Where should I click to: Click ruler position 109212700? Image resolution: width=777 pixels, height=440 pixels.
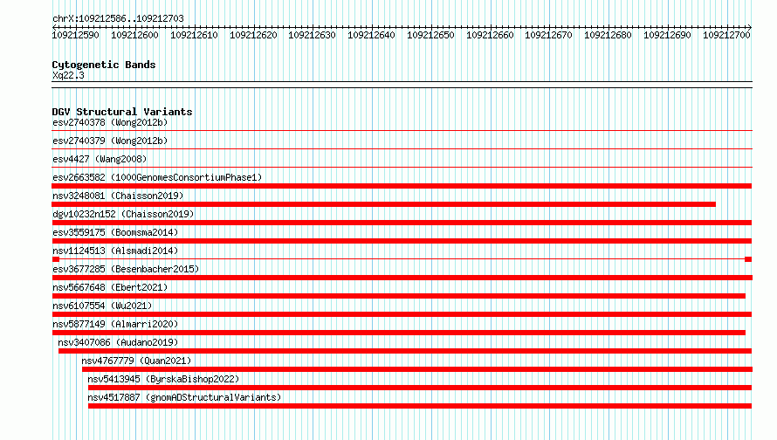point(726,35)
